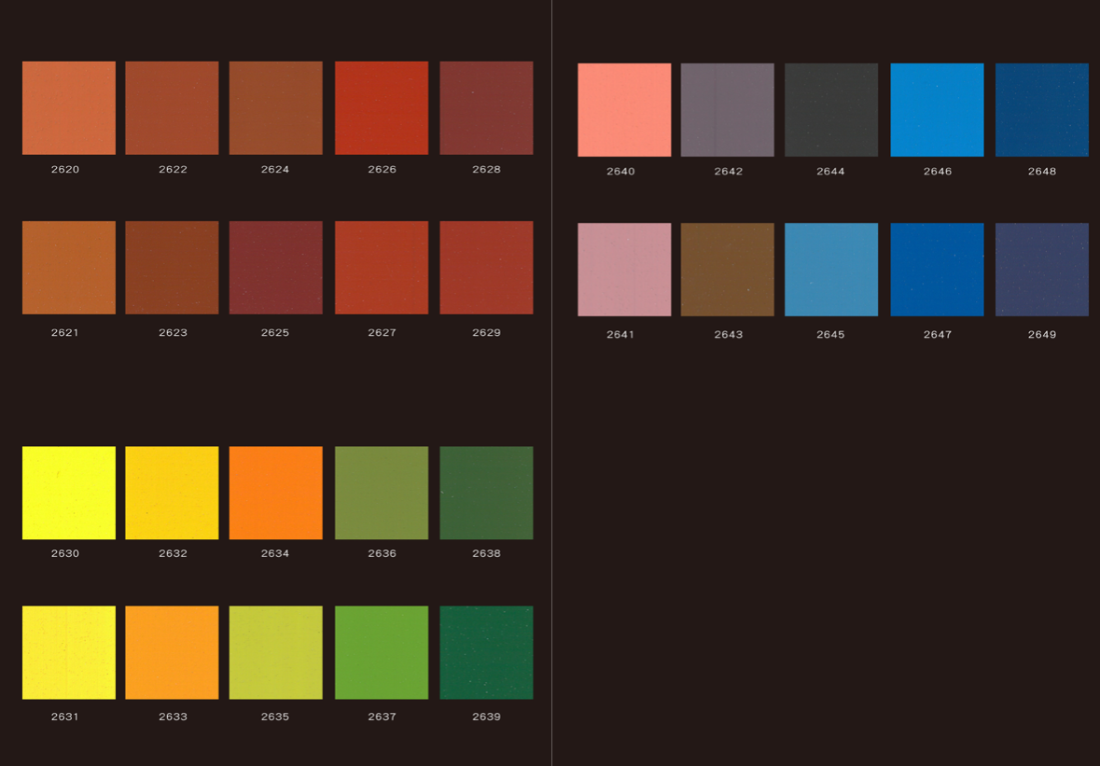
Task: Select the royal blue swatch 2647
Action: (x=937, y=270)
